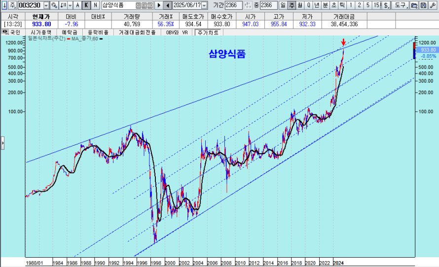439x267 pixels.
Task: Click the right-pointing play arrow button
Action: point(158,5)
